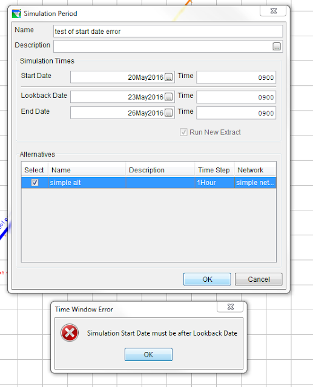Click the Network column header
313x387 pixels.
[255, 170]
